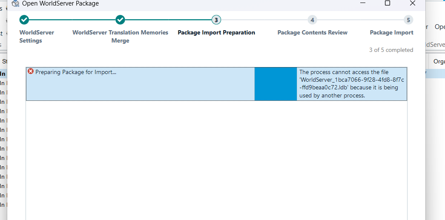This screenshot has width=445, height=220.
Task: Maximize the Open WorldServer Package dialog
Action: pyautogui.click(x=388, y=3)
